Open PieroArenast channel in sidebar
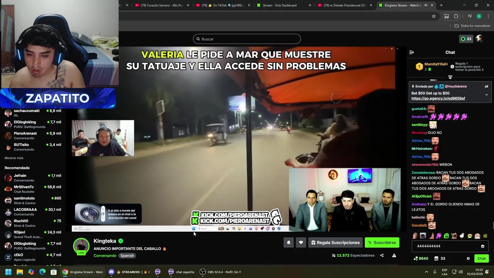This screenshot has width=494, height=278. [33, 136]
